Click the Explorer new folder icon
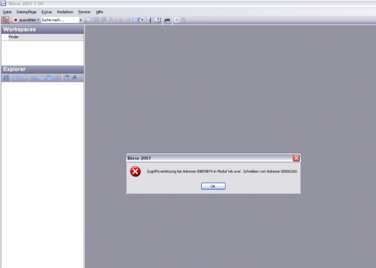Viewport: 376px width, 268px height. click(16, 78)
